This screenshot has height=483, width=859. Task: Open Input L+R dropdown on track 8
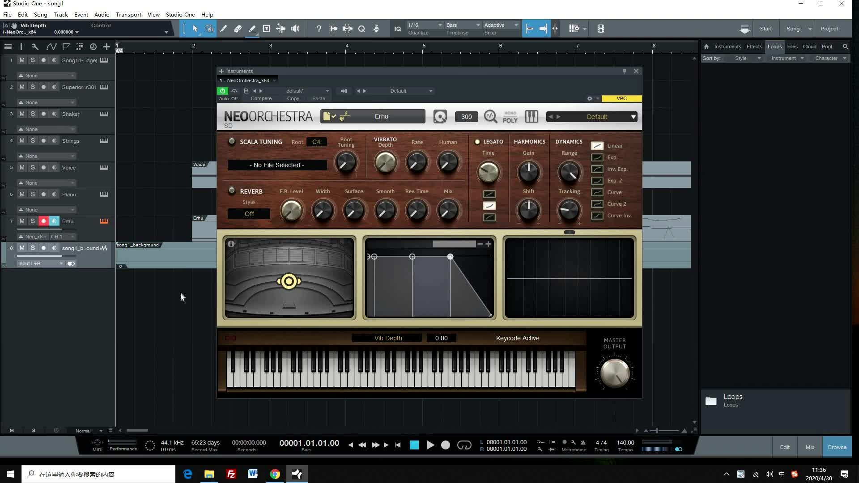point(40,263)
